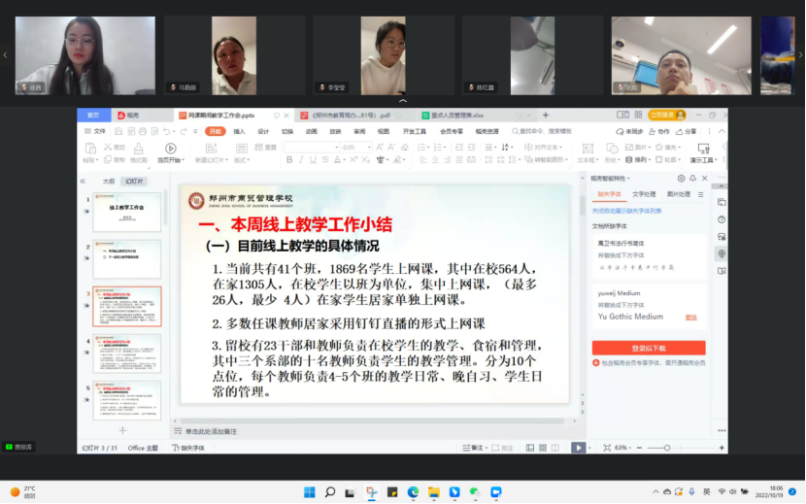Open the side panel settings gear icon
Screen dimensions: 806x504
tap(681, 179)
